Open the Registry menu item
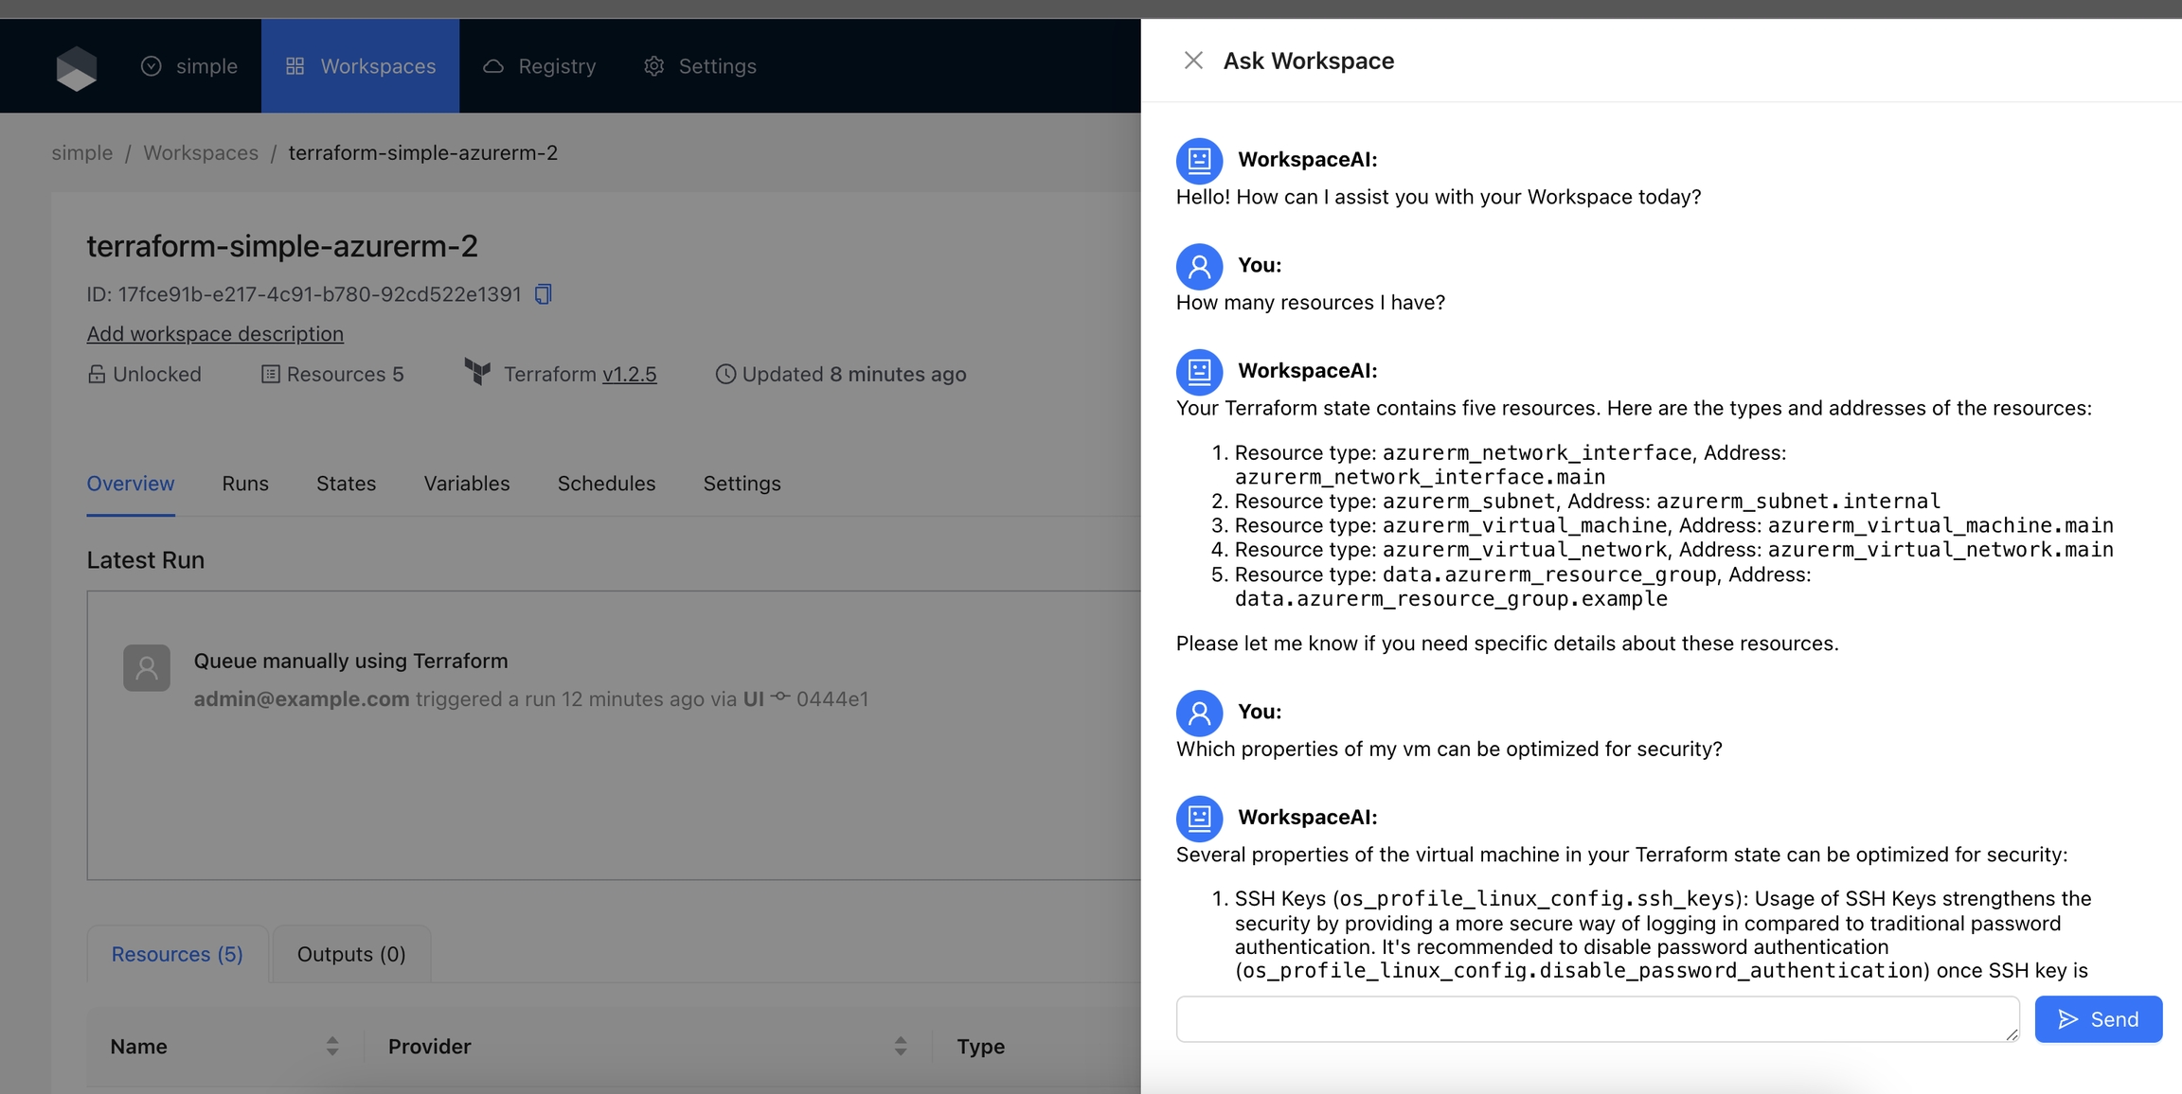 [540, 66]
